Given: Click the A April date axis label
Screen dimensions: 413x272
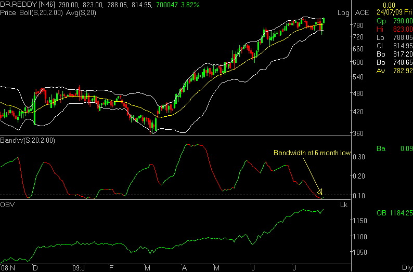Looking at the screenshot, I should pos(184,268).
